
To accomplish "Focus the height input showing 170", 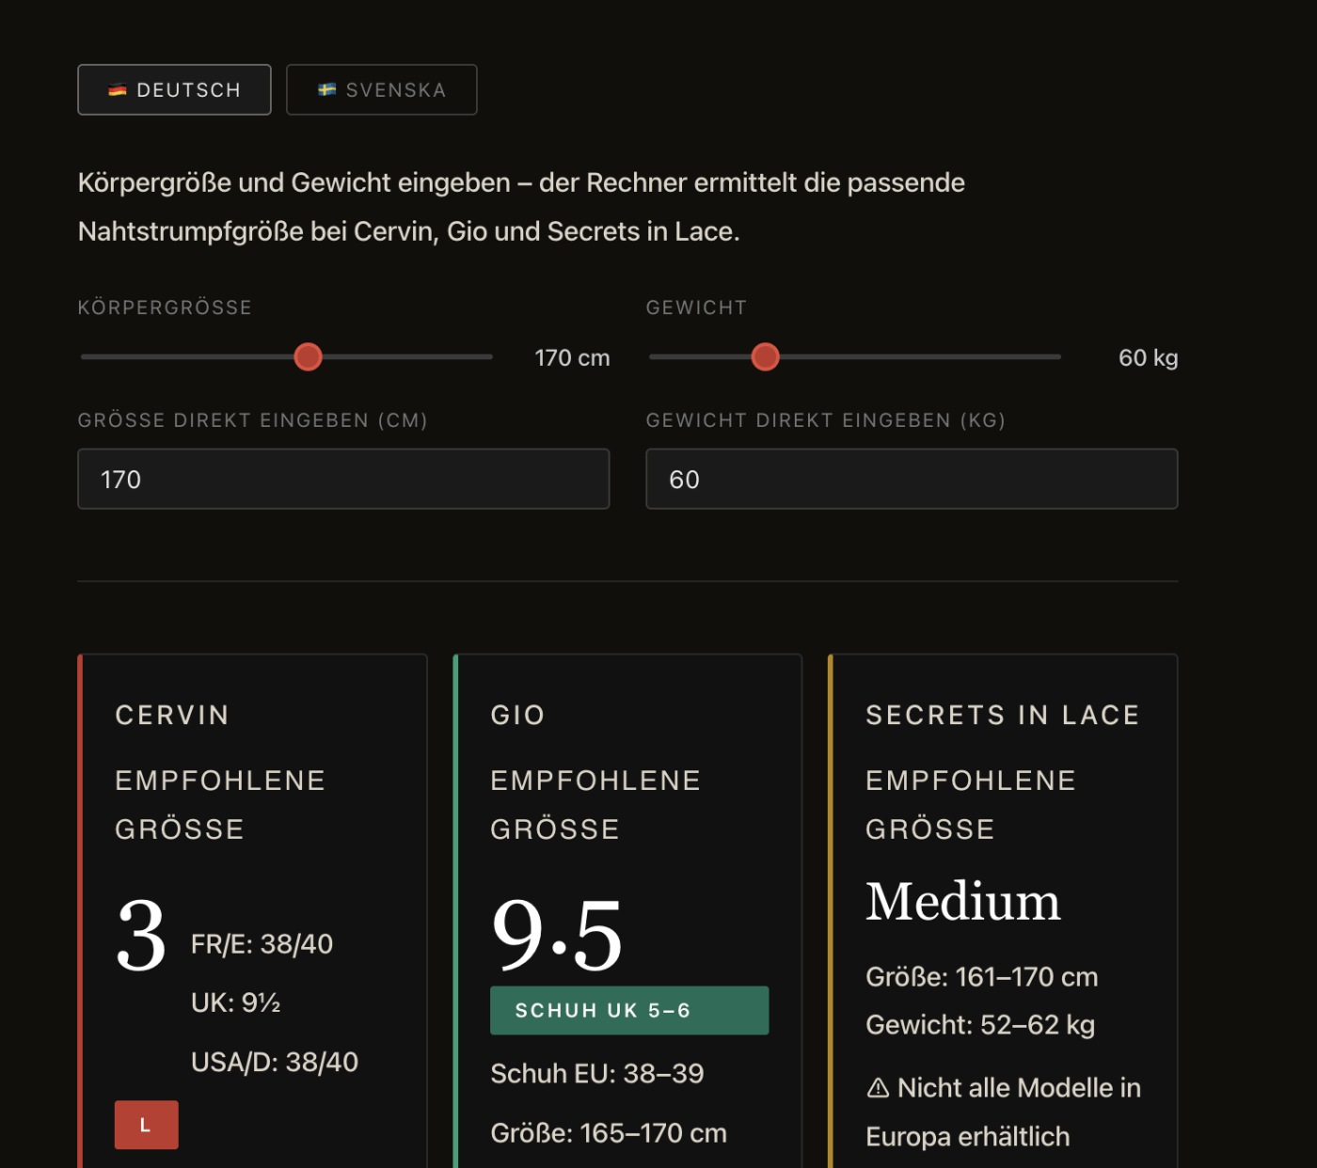I will click(343, 480).
